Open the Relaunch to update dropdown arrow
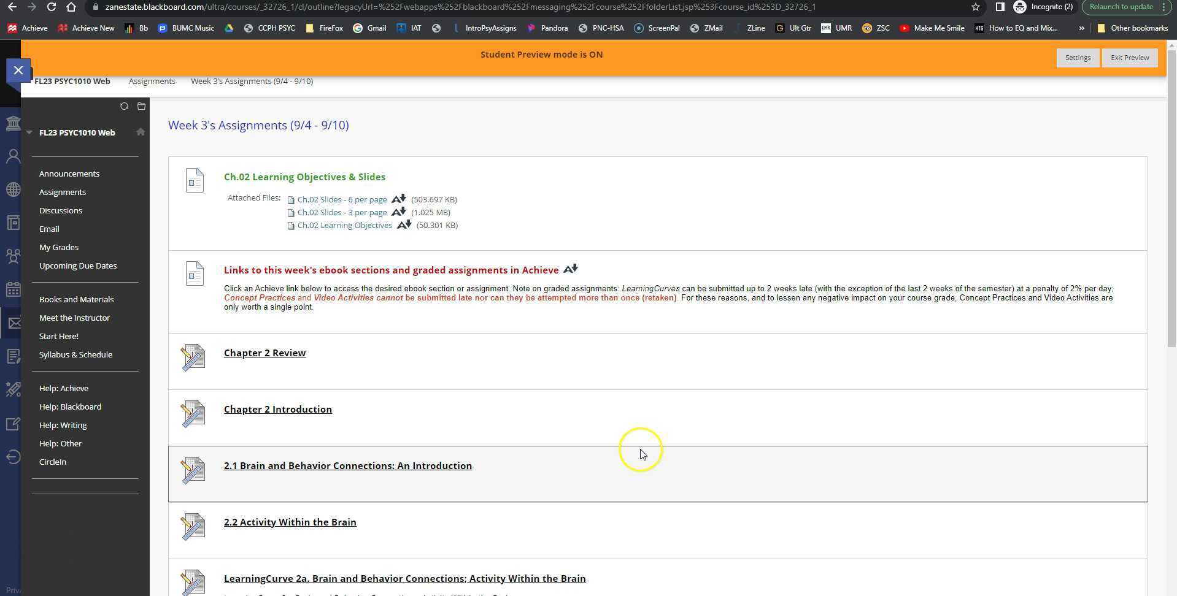The image size is (1177, 596). 1163,7
